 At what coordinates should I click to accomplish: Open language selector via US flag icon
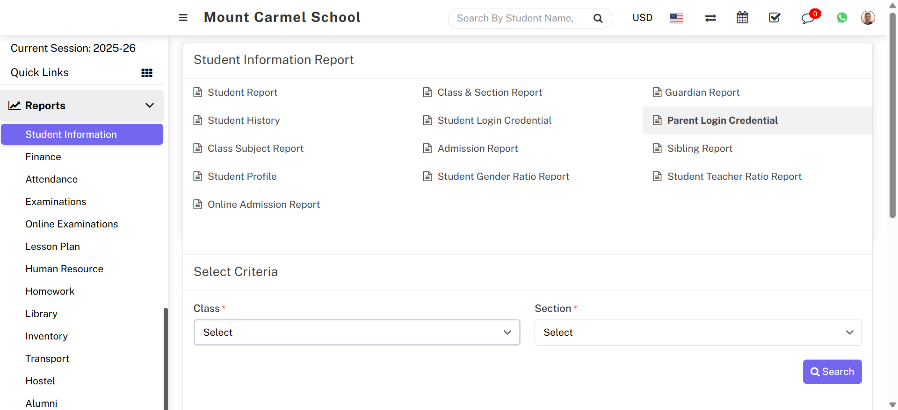pyautogui.click(x=676, y=18)
